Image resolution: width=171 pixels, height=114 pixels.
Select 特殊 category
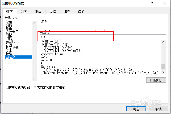[x=19, y=54]
